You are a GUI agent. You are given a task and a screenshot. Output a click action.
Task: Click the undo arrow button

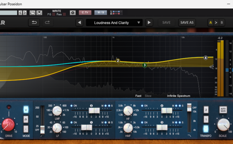click(34, 23)
